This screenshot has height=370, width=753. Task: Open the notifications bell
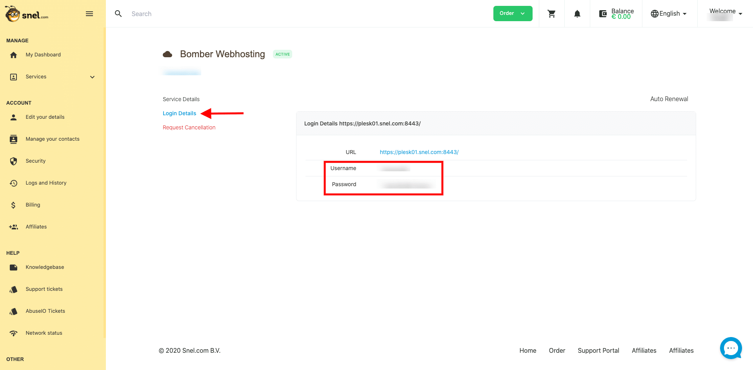pos(577,14)
